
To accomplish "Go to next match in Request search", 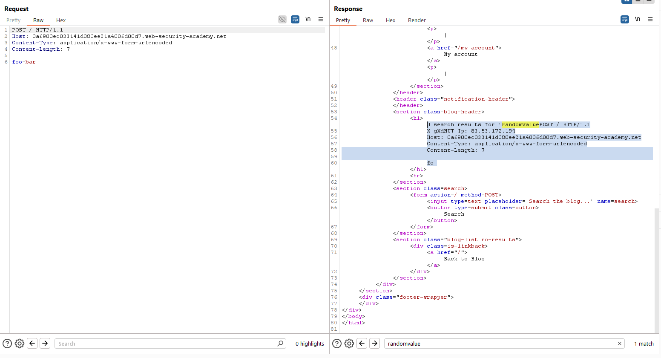I will click(45, 344).
